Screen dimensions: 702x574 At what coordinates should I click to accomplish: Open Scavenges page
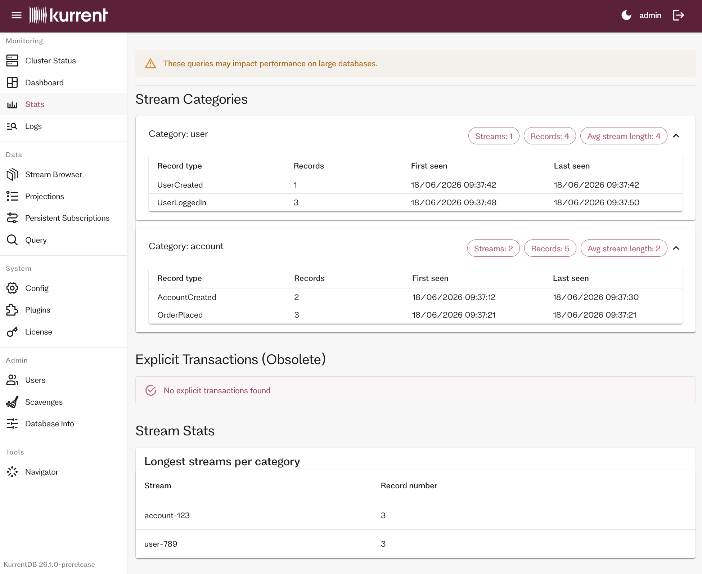pos(63,402)
